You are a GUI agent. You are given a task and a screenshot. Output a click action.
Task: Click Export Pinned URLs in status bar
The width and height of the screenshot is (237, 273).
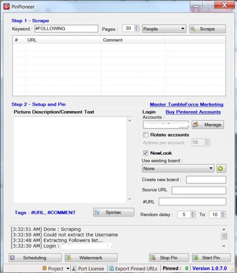point(133,268)
